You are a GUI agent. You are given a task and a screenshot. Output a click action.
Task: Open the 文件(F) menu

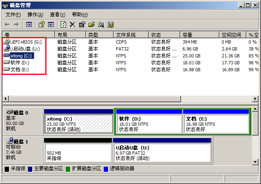point(13,15)
